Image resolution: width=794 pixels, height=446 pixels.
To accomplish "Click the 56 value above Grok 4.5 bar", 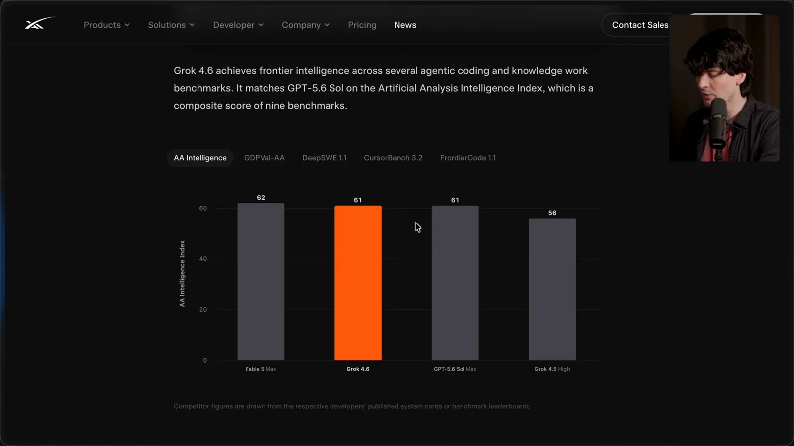I will click(552, 213).
